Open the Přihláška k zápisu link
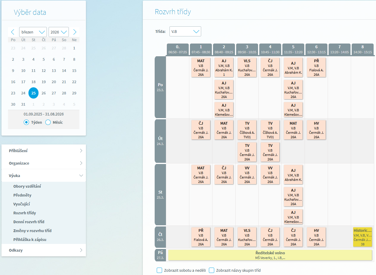Screen dimensions: 376x275 pyautogui.click(x=30, y=240)
